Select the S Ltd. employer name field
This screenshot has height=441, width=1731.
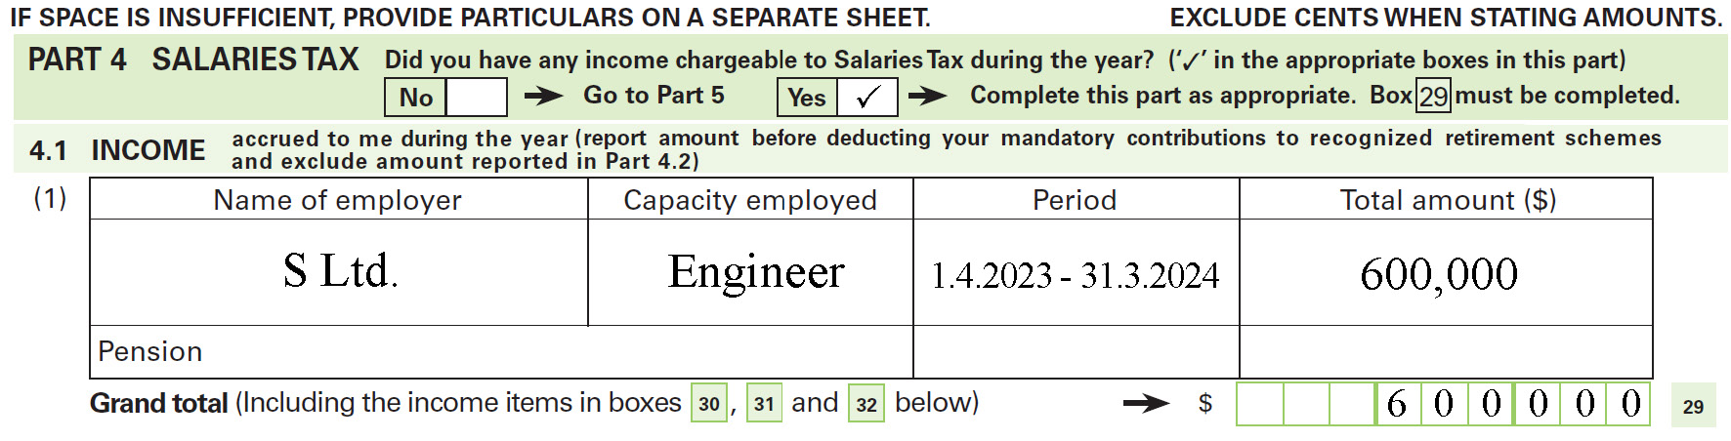pyautogui.click(x=339, y=272)
